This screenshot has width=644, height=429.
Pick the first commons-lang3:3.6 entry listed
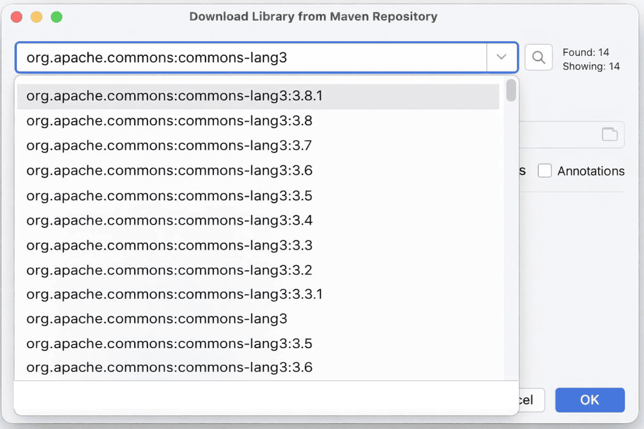(170, 171)
